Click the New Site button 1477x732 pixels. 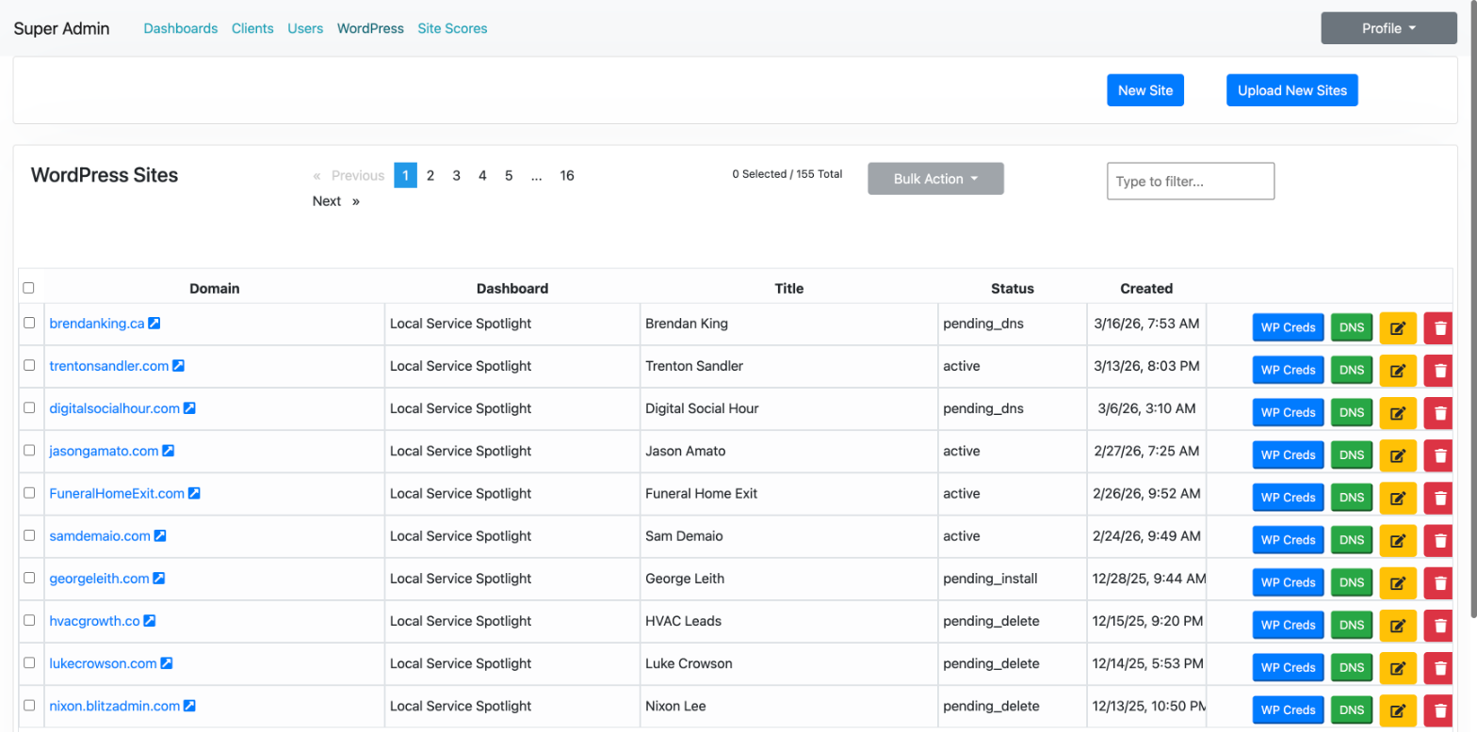tap(1145, 90)
